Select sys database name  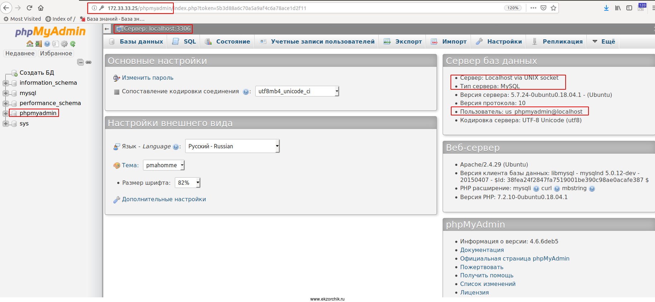pyautogui.click(x=24, y=123)
